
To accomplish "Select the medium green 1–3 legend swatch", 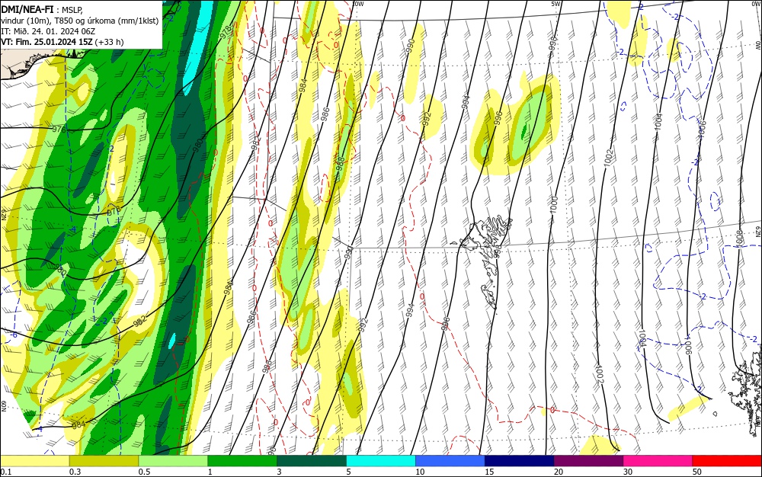I will (242, 461).
